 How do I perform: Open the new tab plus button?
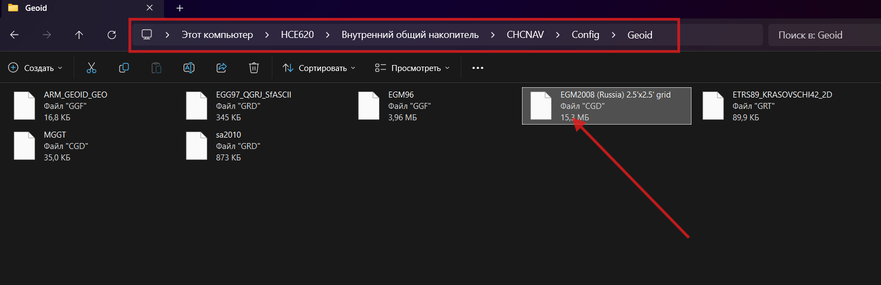point(180,8)
